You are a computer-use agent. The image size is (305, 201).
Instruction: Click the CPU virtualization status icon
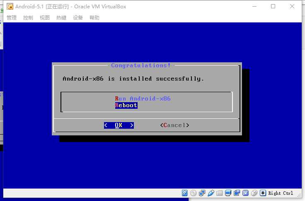(x=245, y=193)
